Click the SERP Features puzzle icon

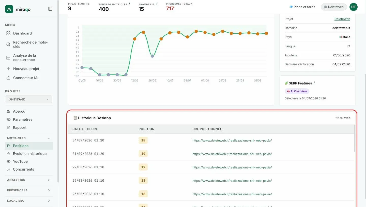coord(286,83)
